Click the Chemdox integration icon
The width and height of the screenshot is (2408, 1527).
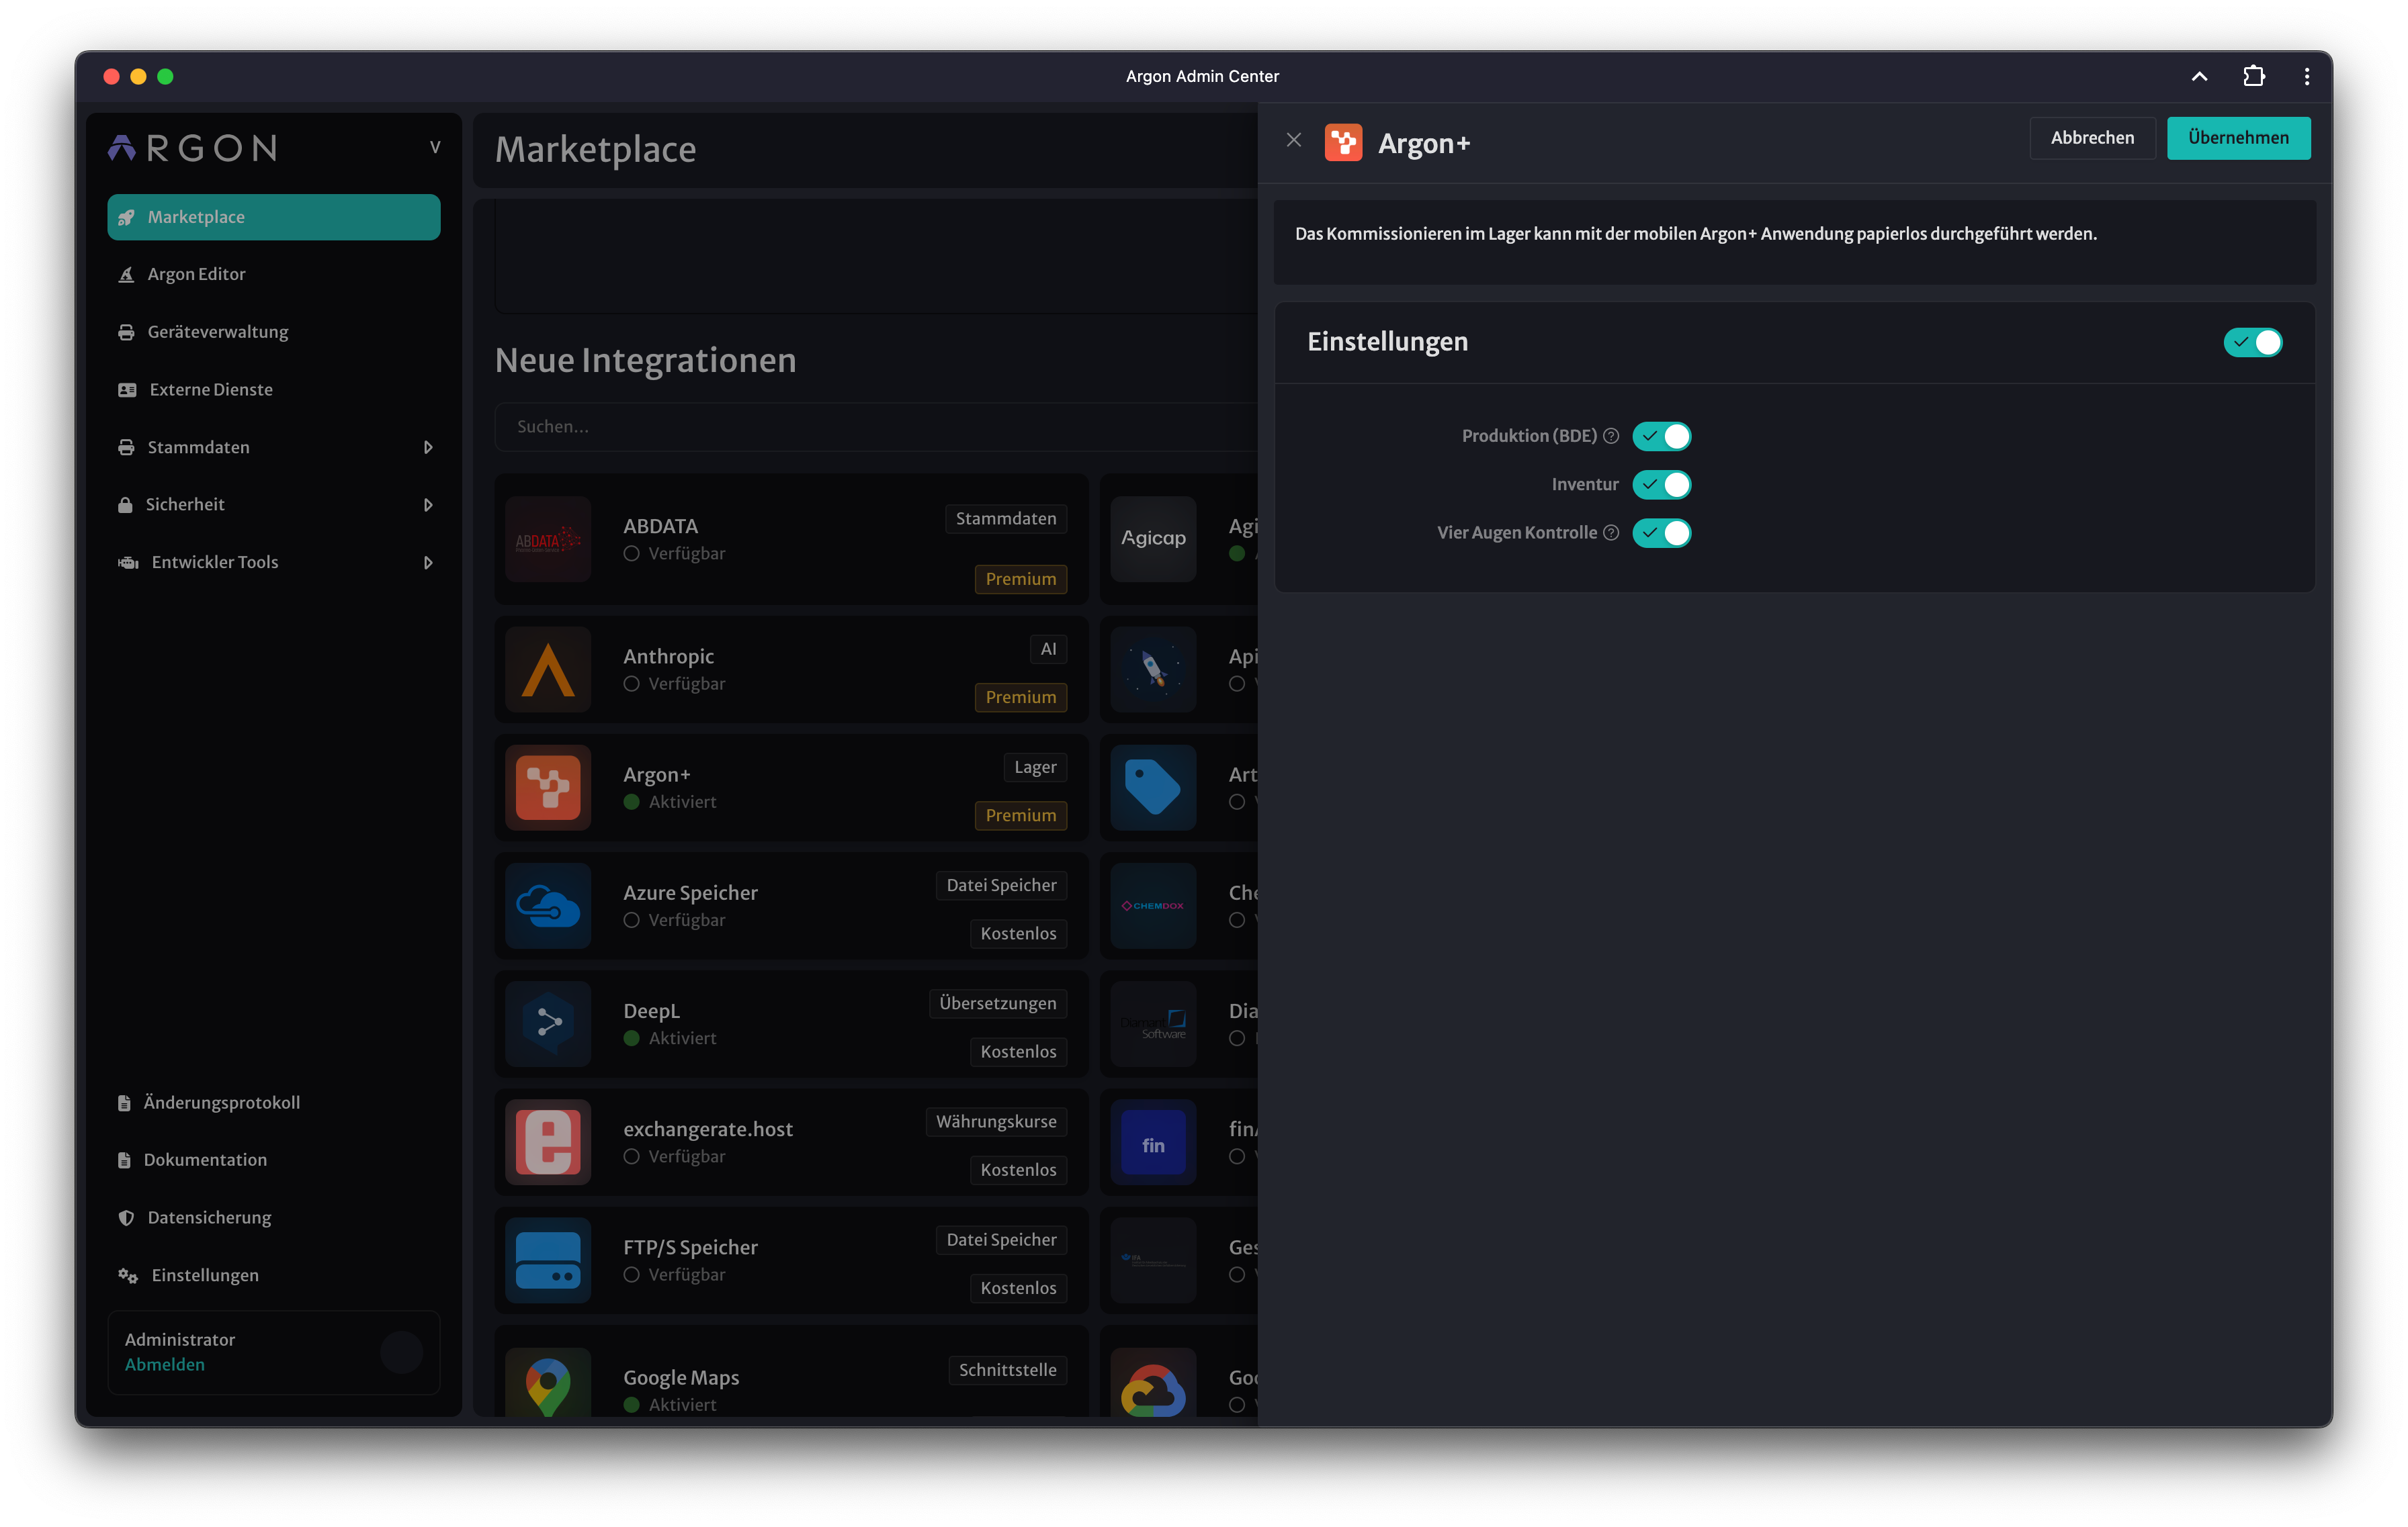click(1153, 905)
